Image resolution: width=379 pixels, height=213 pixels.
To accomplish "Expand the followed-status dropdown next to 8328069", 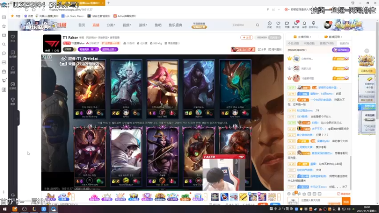I will point(275,37).
